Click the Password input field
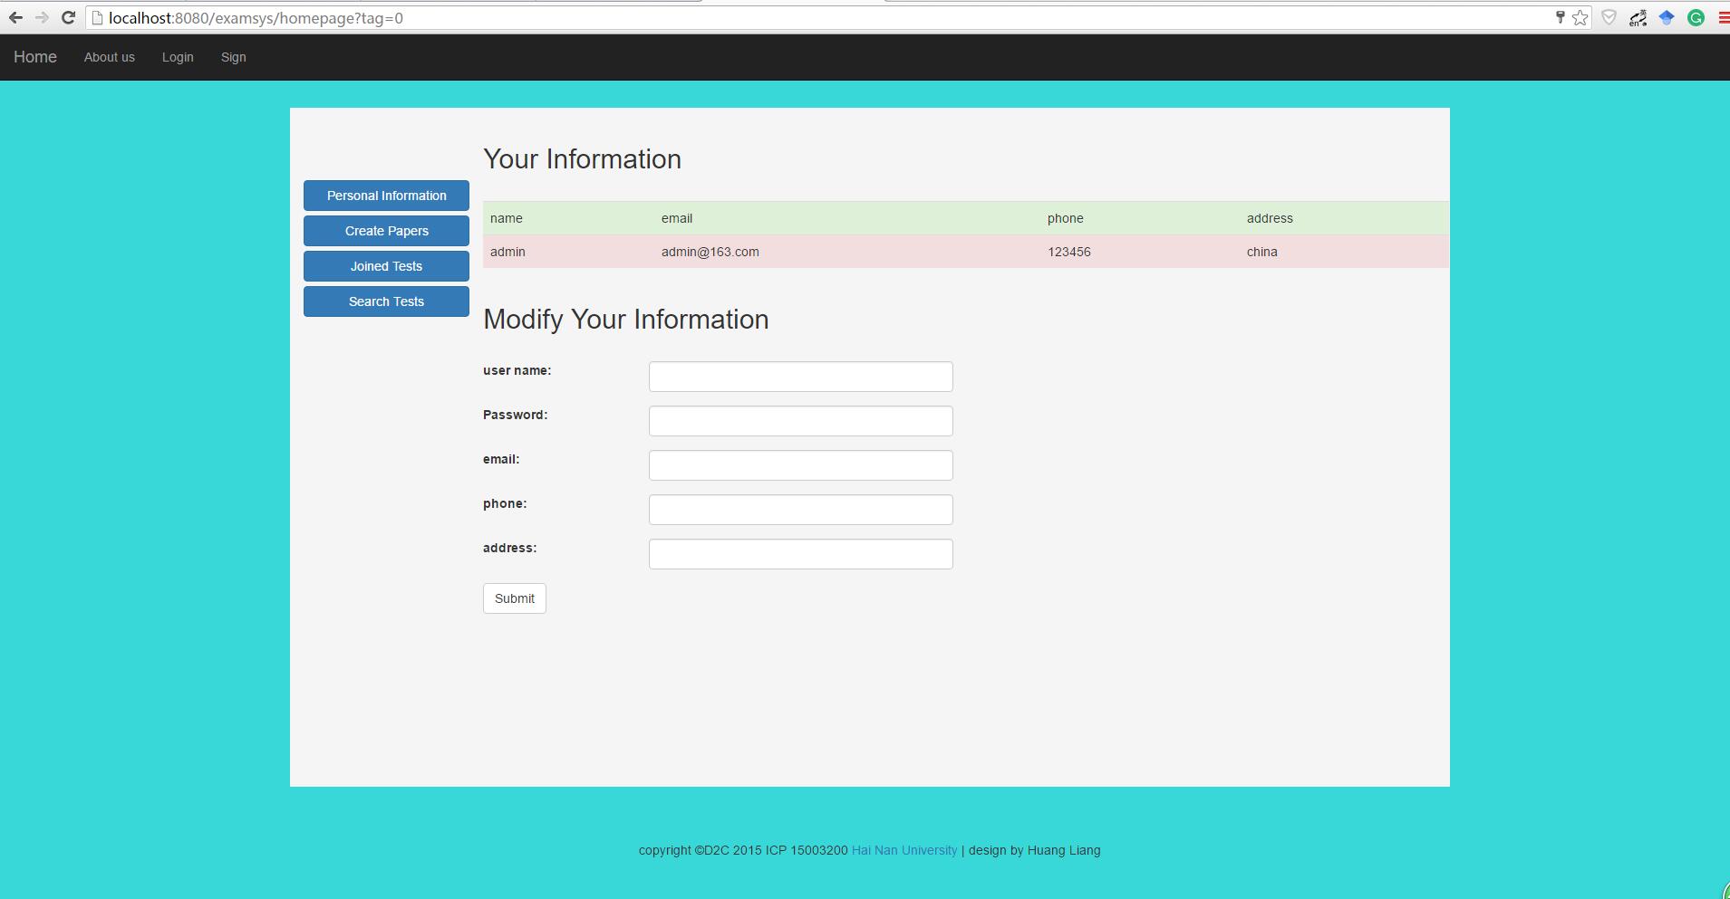 coord(801,421)
